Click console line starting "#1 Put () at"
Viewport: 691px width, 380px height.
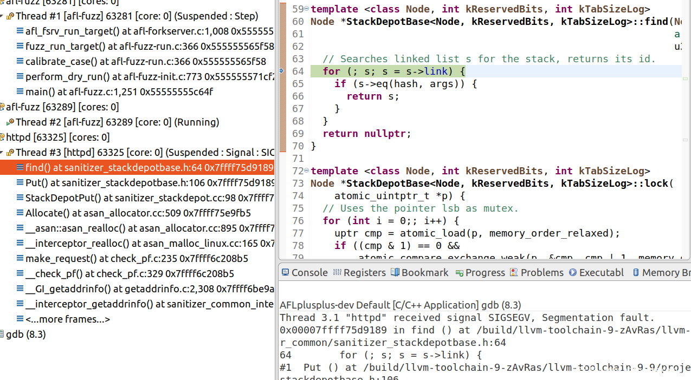[485, 367]
